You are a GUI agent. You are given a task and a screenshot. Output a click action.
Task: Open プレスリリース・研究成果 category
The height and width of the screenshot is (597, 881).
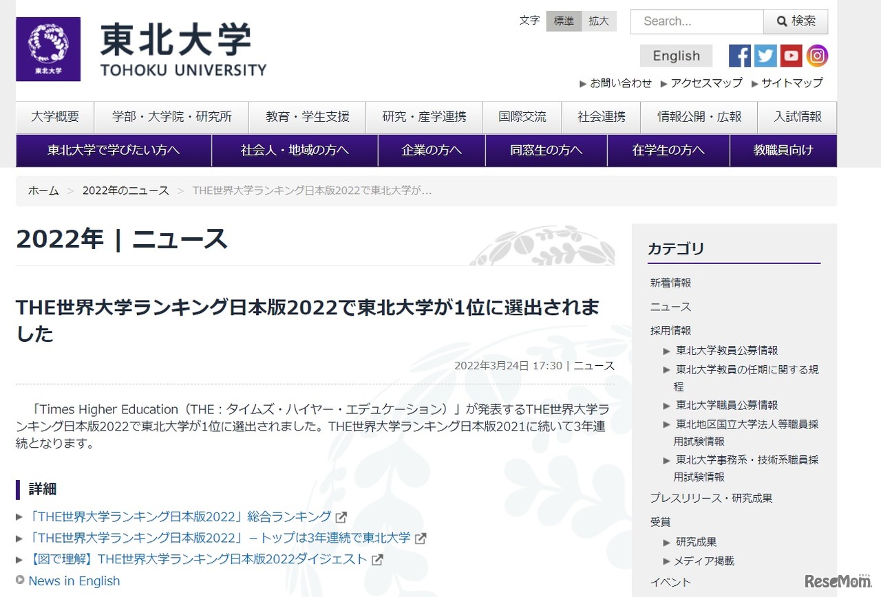pos(711,498)
